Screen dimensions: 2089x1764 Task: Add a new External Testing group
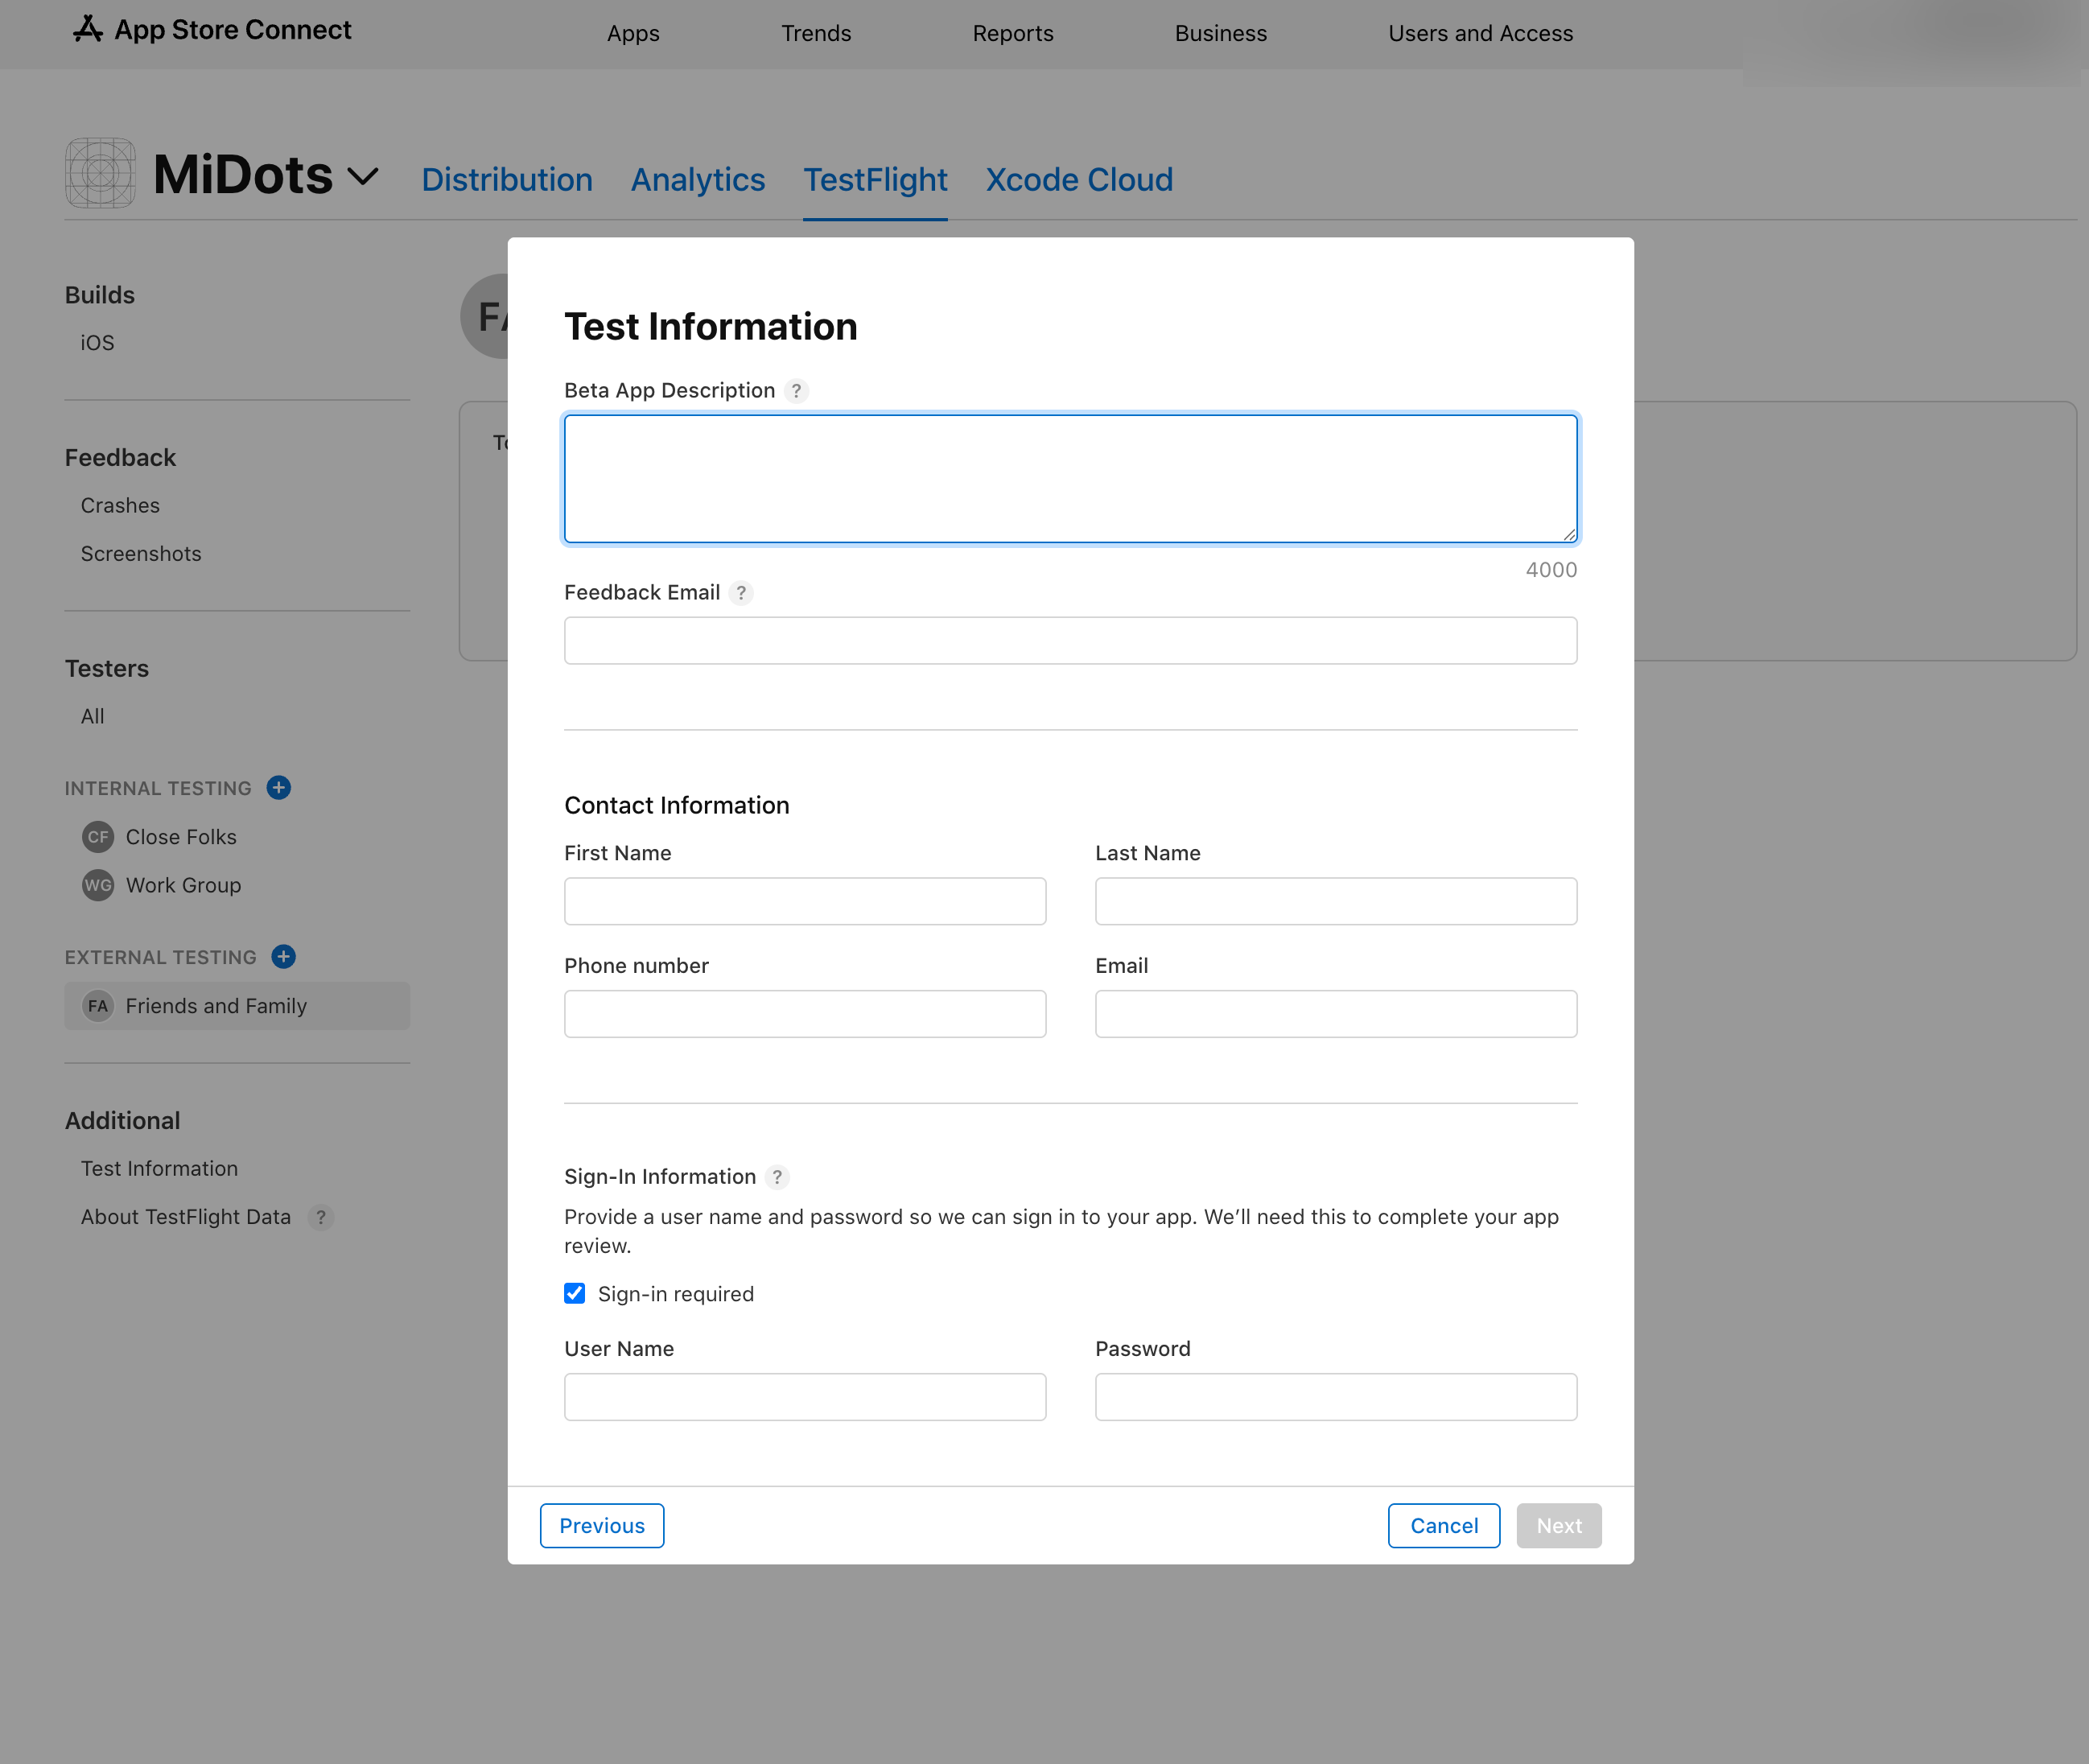pyautogui.click(x=284, y=957)
